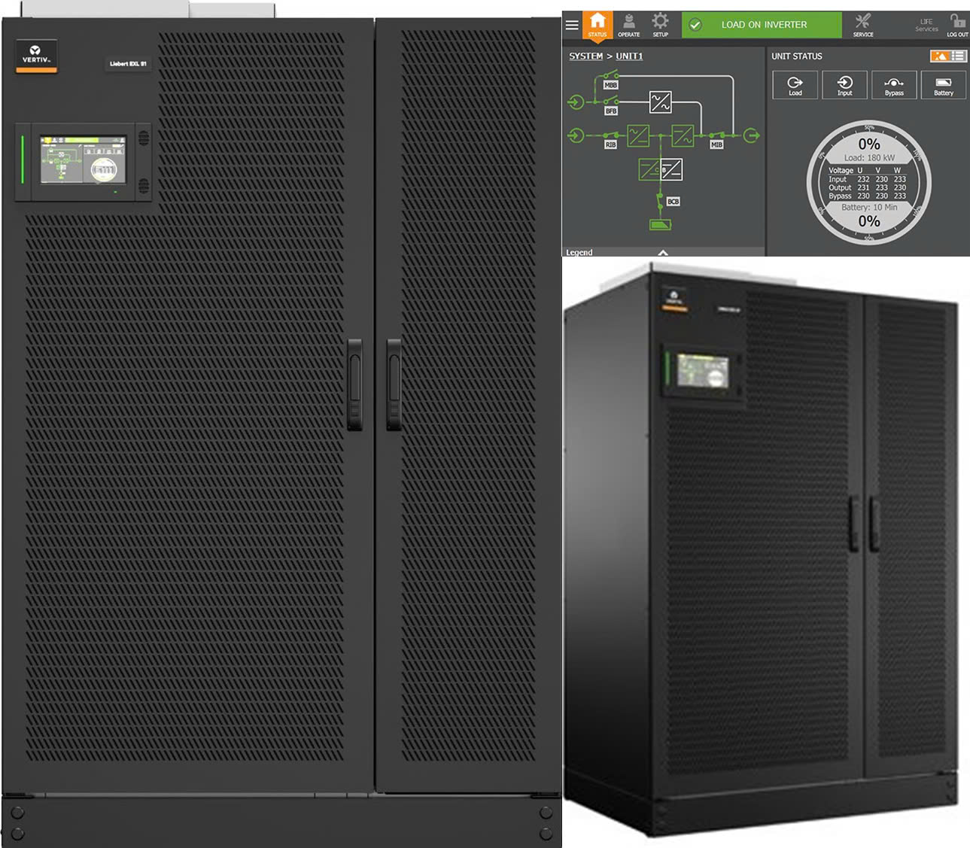Click the green checkmark status icon

[x=695, y=25]
